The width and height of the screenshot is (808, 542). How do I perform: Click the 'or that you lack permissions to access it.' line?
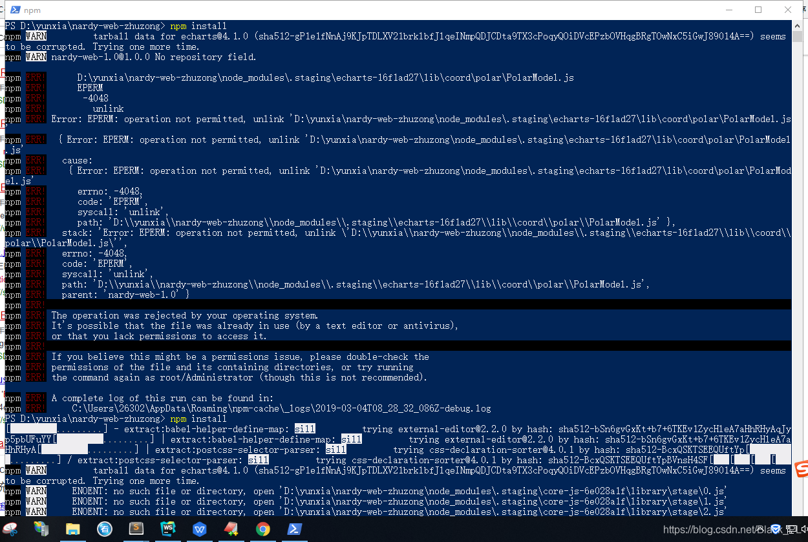(159, 336)
